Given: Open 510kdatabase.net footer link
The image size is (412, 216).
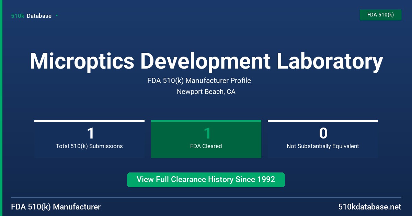Looking at the screenshot, I should pos(370,207).
